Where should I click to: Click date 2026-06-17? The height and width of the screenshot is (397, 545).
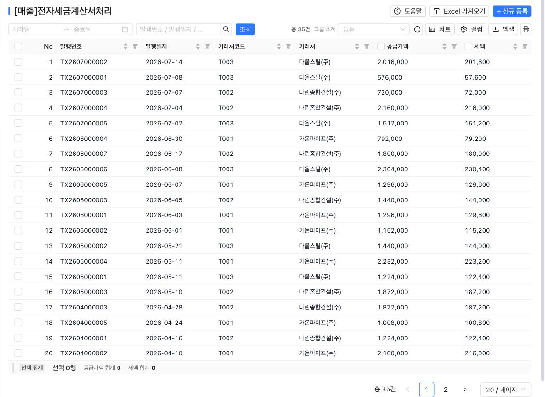[164, 154]
